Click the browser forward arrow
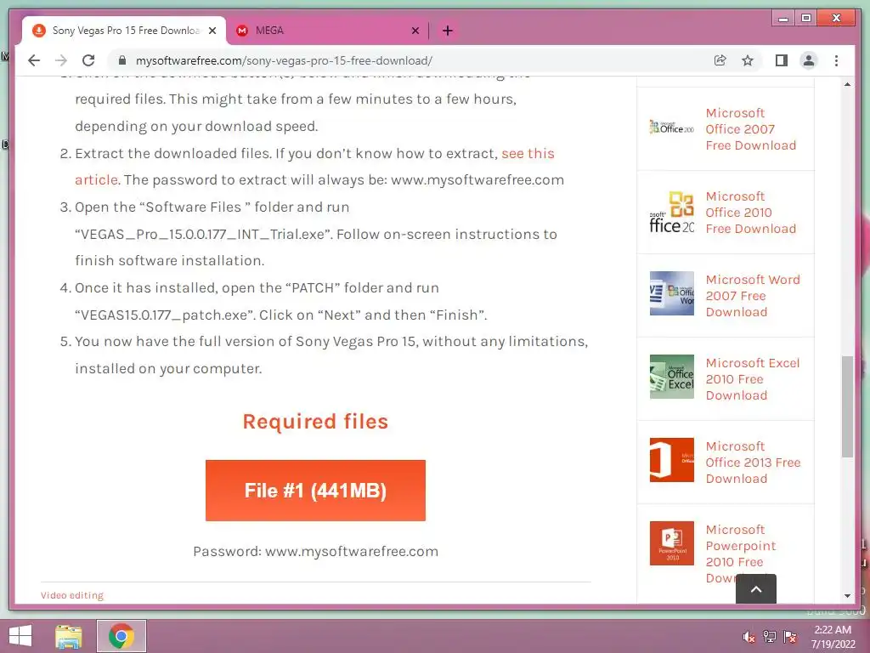Image resolution: width=870 pixels, height=653 pixels. pyautogui.click(x=61, y=60)
